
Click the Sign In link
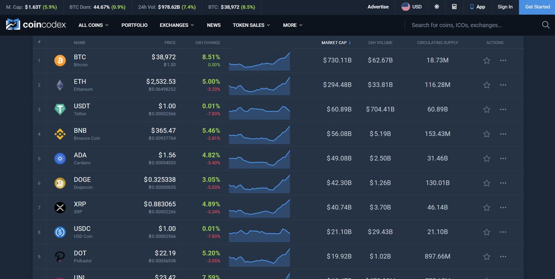[x=505, y=7]
